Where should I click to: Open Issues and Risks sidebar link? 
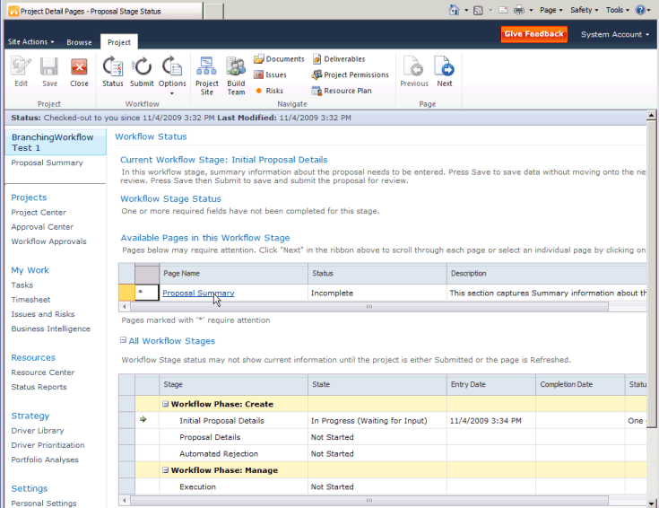[x=43, y=314]
